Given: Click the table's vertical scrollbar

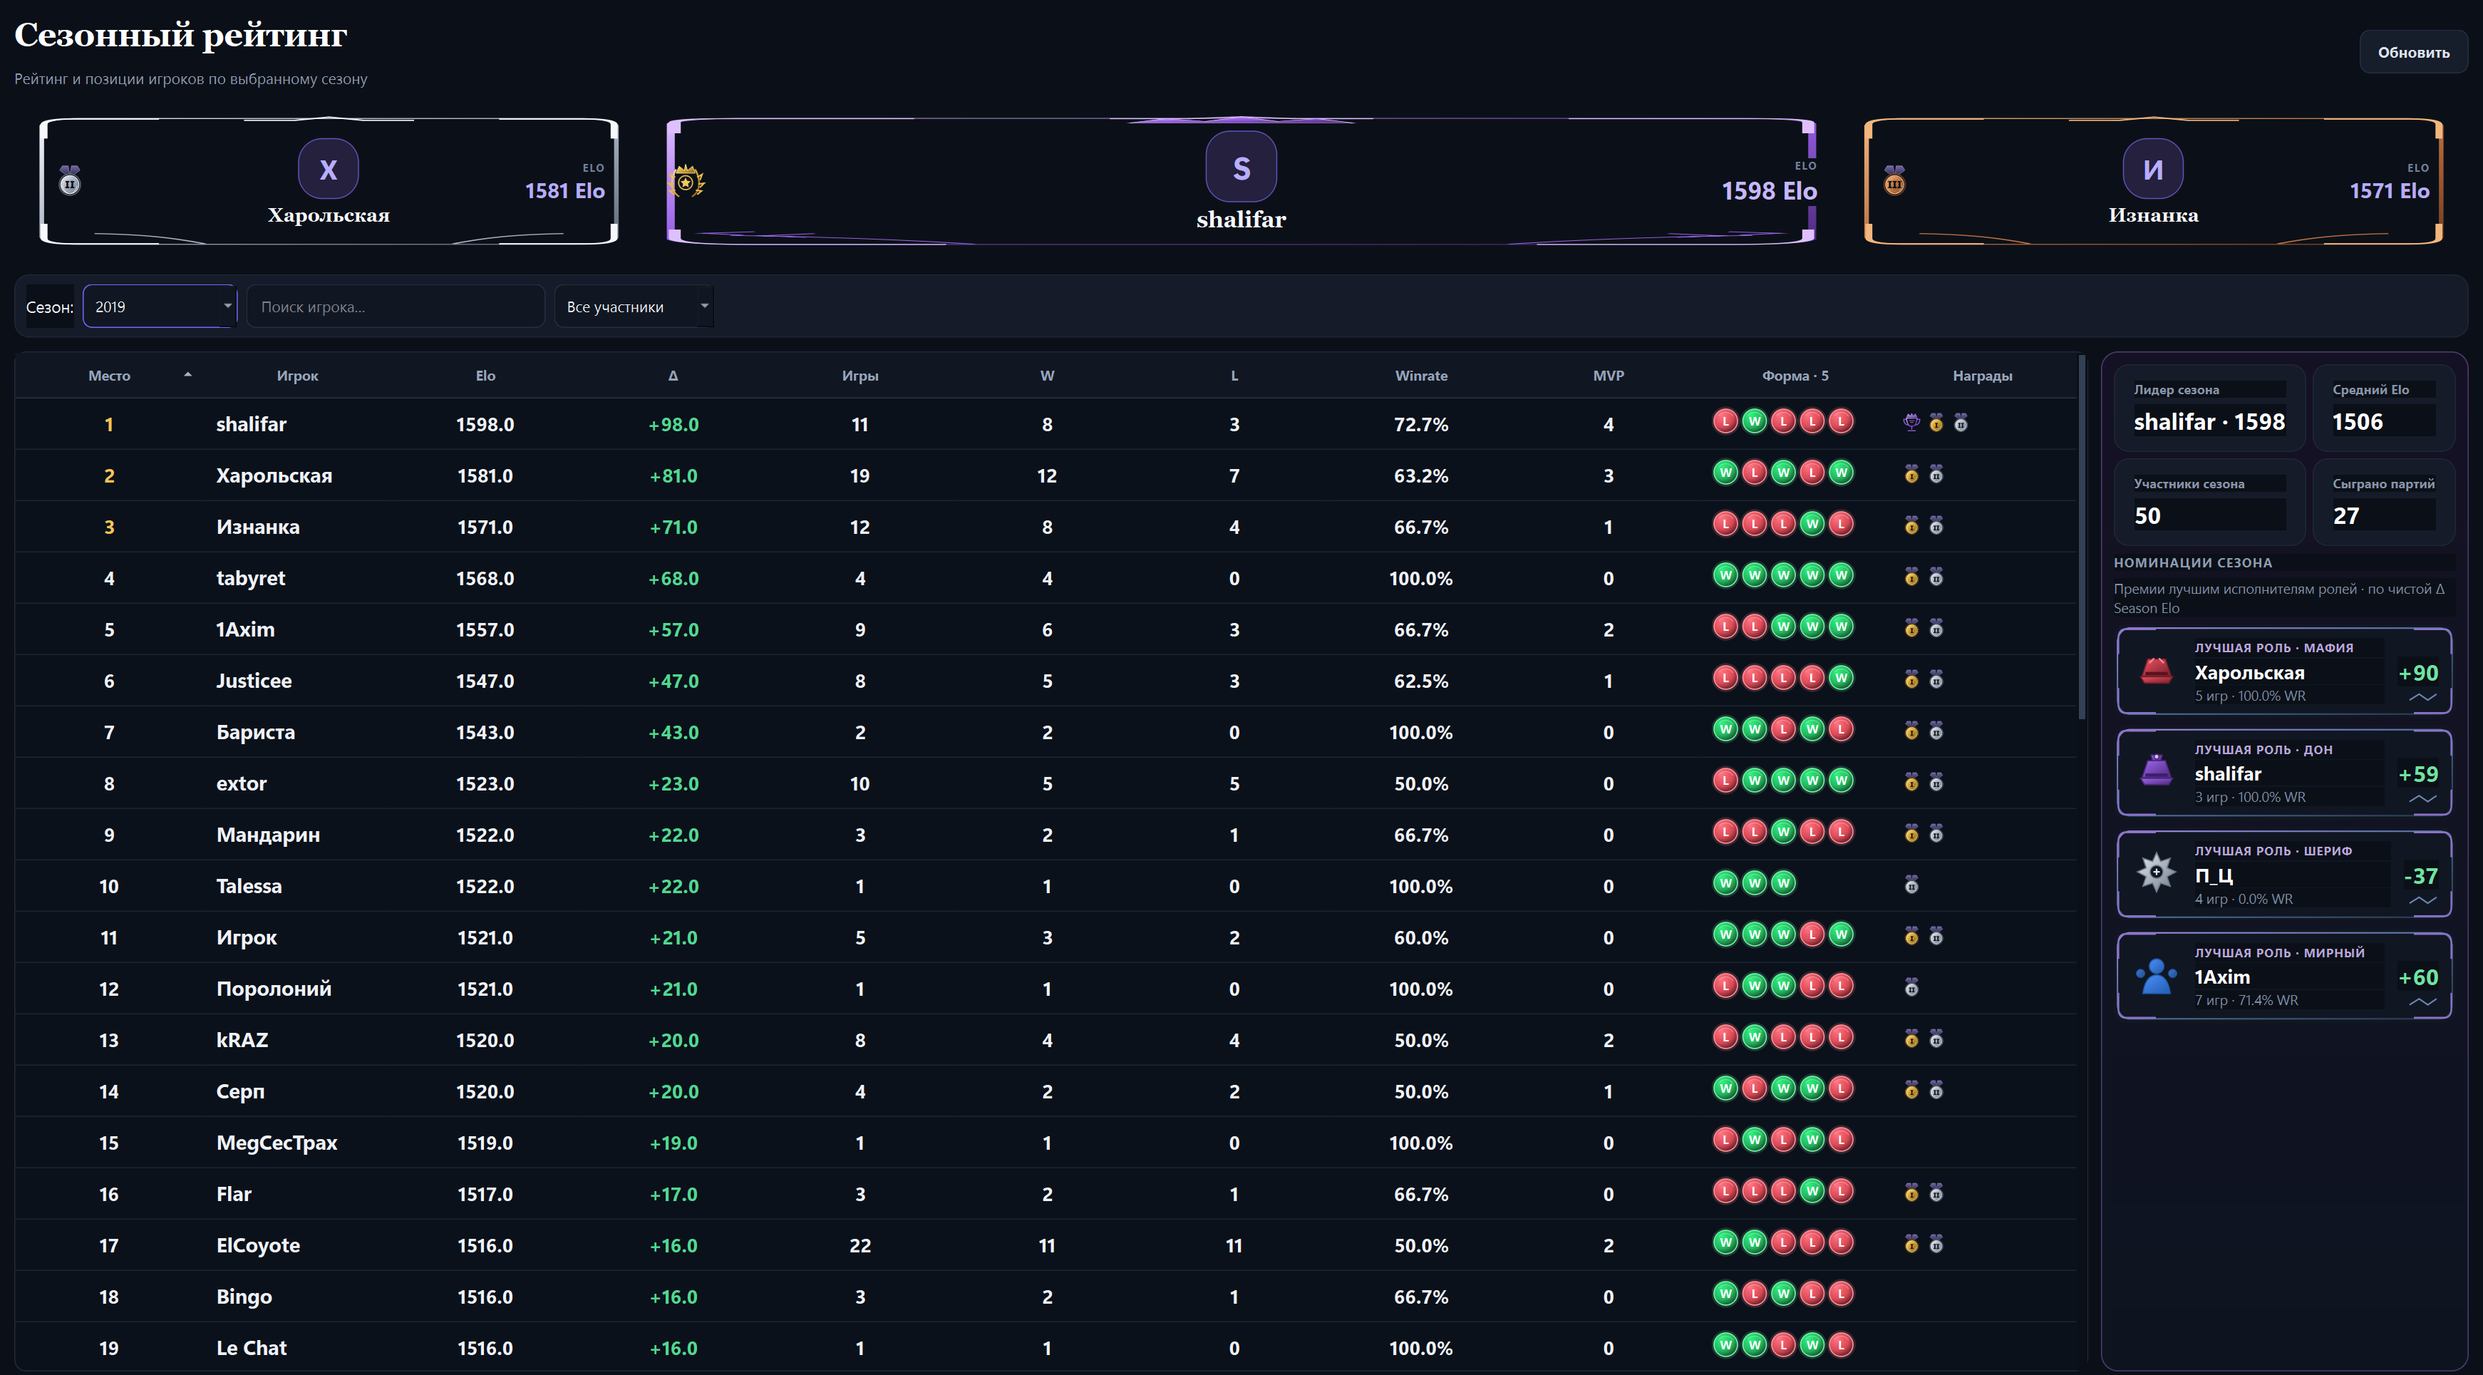Looking at the screenshot, I should [2082, 537].
